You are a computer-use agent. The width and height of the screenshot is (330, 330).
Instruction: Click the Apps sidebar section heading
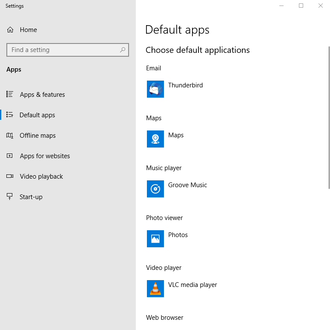(14, 69)
